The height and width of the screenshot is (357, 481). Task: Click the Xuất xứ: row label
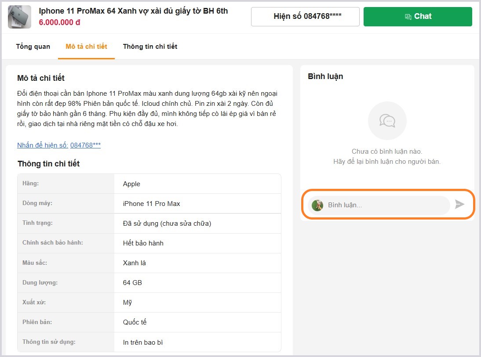pos(34,303)
